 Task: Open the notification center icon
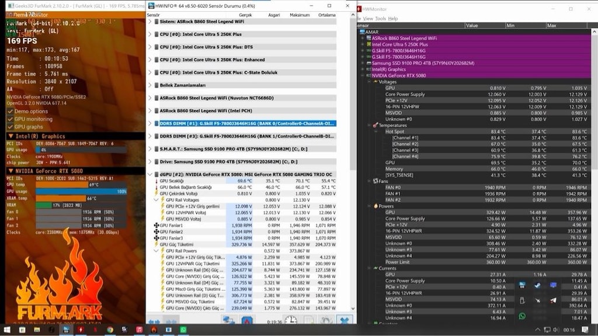point(585,330)
